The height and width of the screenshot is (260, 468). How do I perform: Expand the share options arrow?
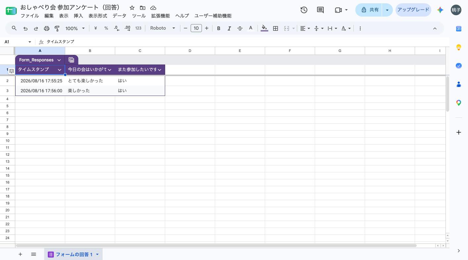[x=387, y=10]
